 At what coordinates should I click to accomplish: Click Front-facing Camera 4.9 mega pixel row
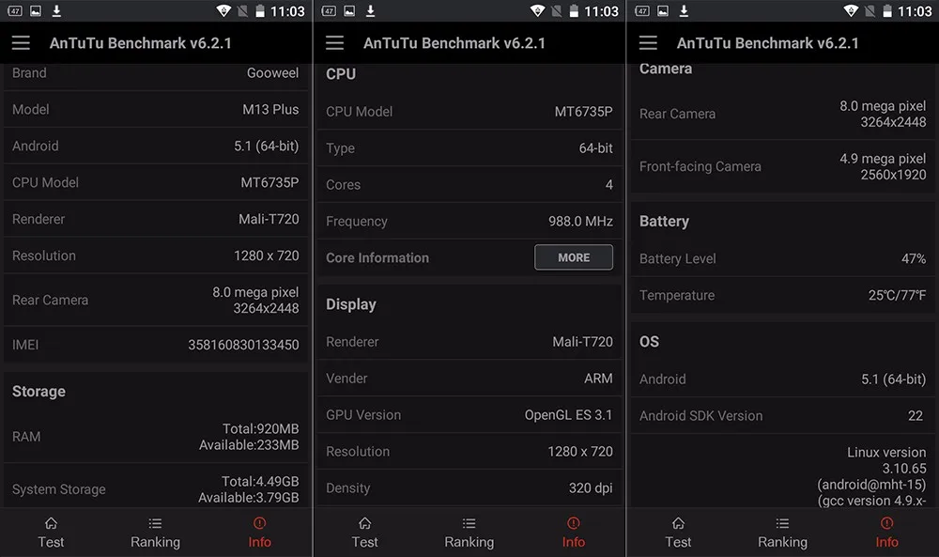point(783,166)
